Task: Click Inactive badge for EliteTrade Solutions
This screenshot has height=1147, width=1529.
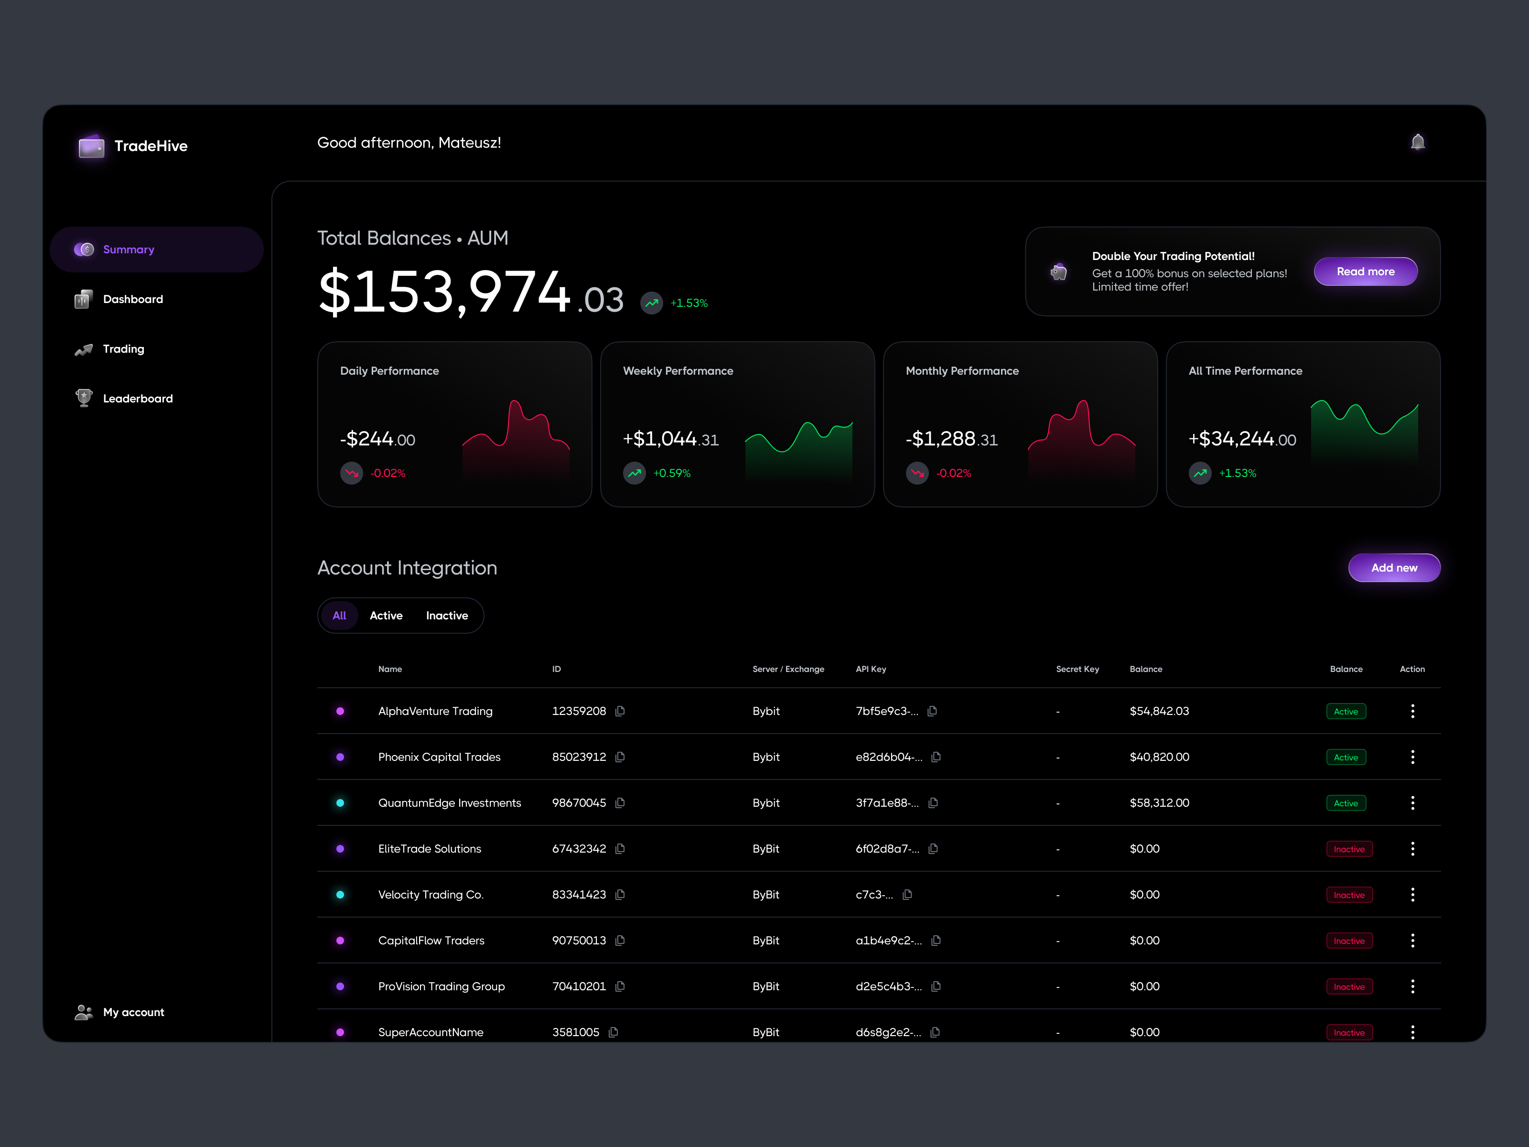Action: point(1349,849)
